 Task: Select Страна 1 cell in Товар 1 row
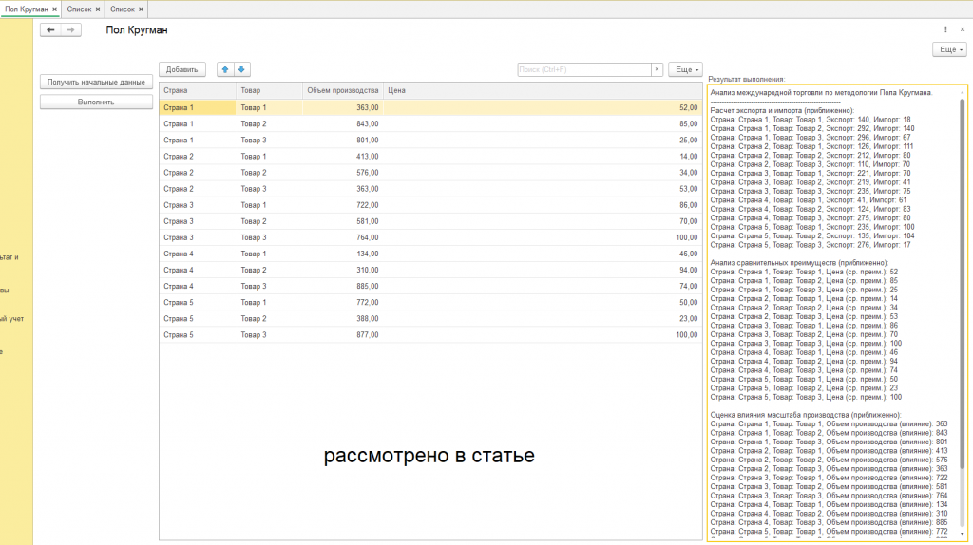pos(198,107)
